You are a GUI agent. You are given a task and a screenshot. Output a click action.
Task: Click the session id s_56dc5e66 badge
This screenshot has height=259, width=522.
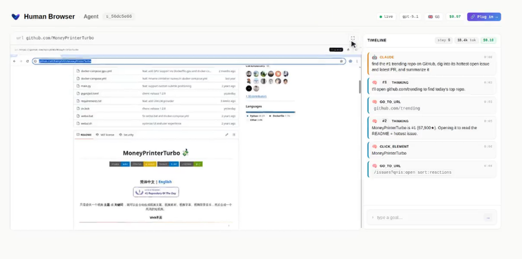point(119,17)
